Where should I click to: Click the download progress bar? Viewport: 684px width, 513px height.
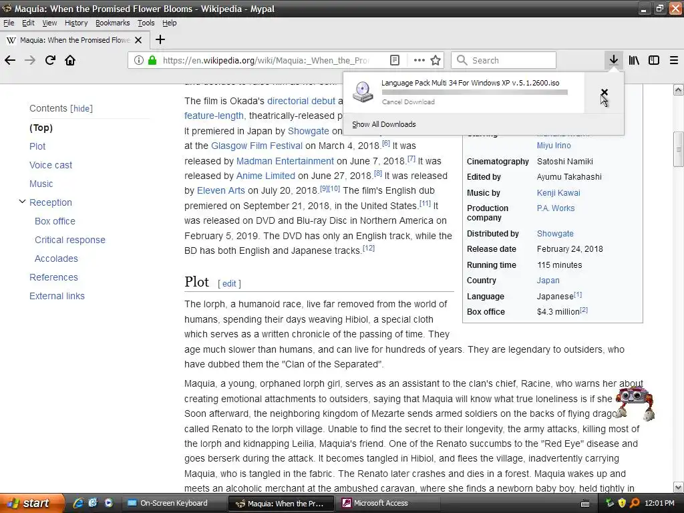pos(475,92)
